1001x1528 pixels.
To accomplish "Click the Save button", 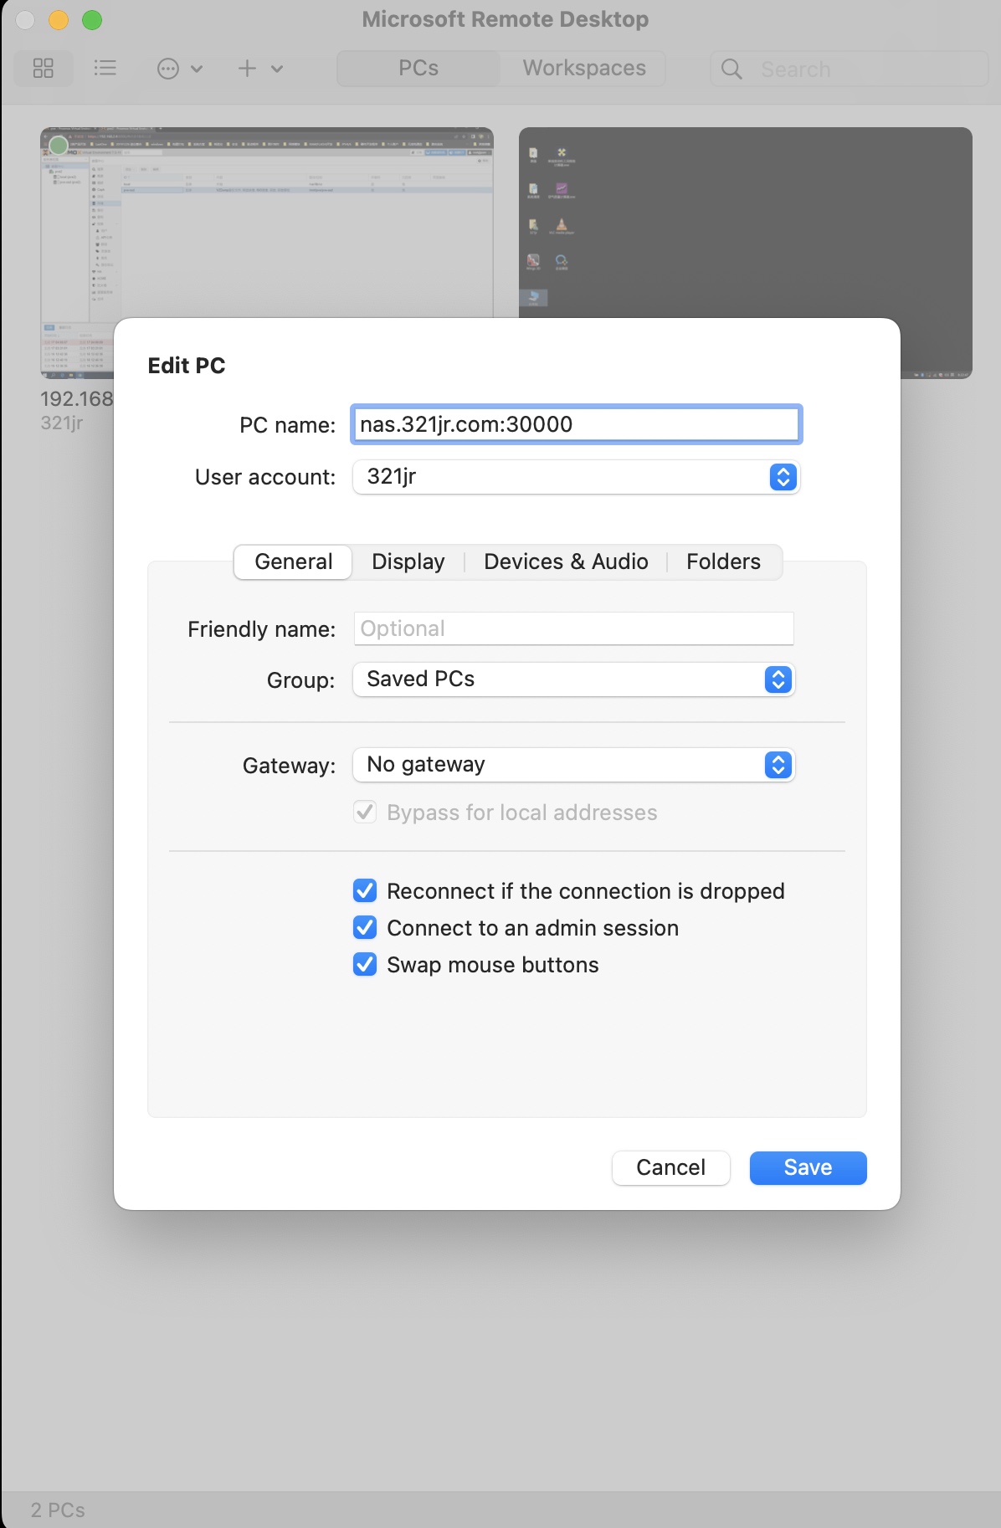I will tap(808, 1167).
